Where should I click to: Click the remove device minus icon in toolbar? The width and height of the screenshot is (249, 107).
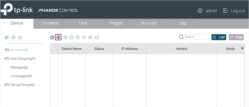pos(65,37)
